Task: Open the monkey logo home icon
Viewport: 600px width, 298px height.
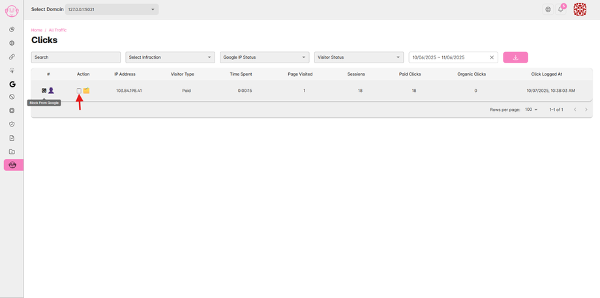Action: coord(12,10)
